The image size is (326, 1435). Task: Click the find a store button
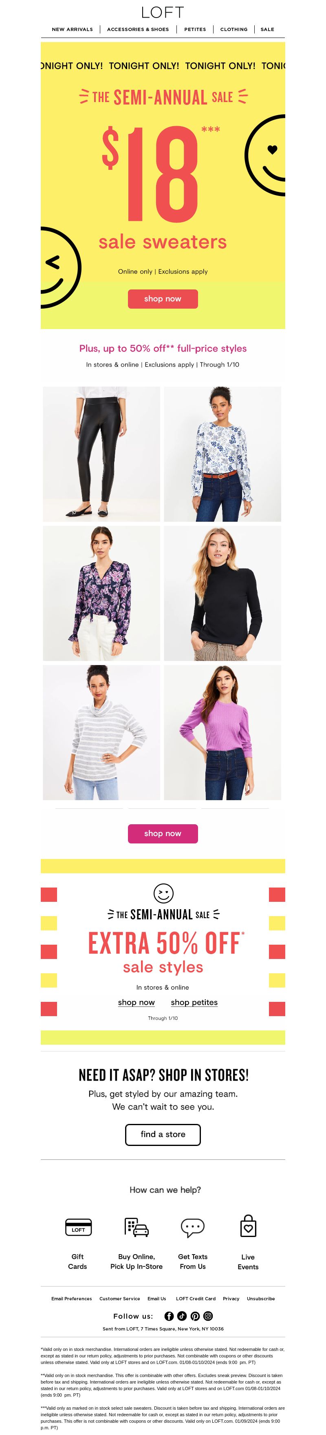[163, 1134]
